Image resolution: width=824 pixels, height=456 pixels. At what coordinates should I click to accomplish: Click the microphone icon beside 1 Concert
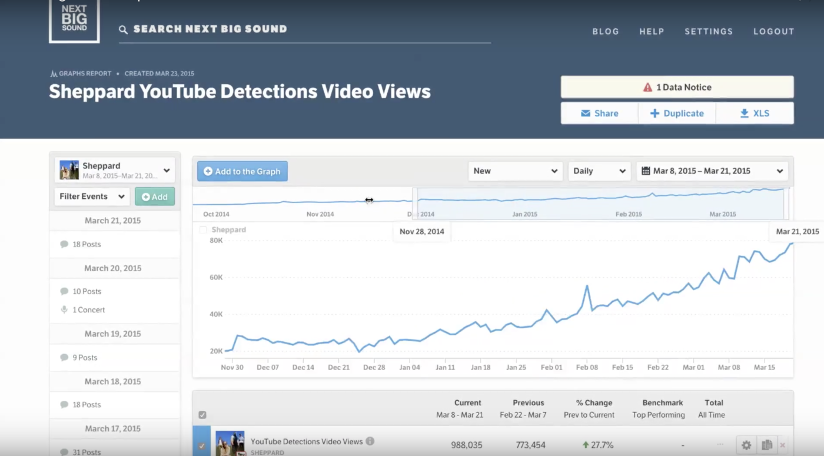(x=64, y=309)
